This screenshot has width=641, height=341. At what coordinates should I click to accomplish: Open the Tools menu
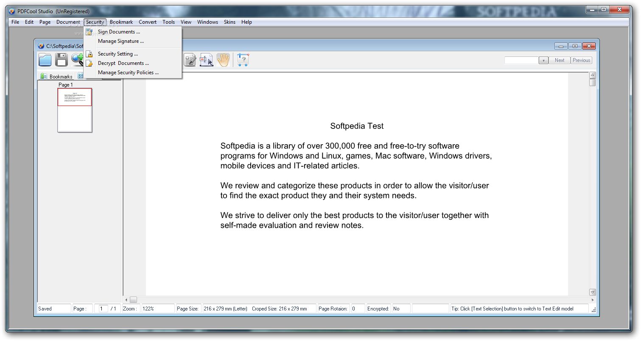(x=168, y=22)
